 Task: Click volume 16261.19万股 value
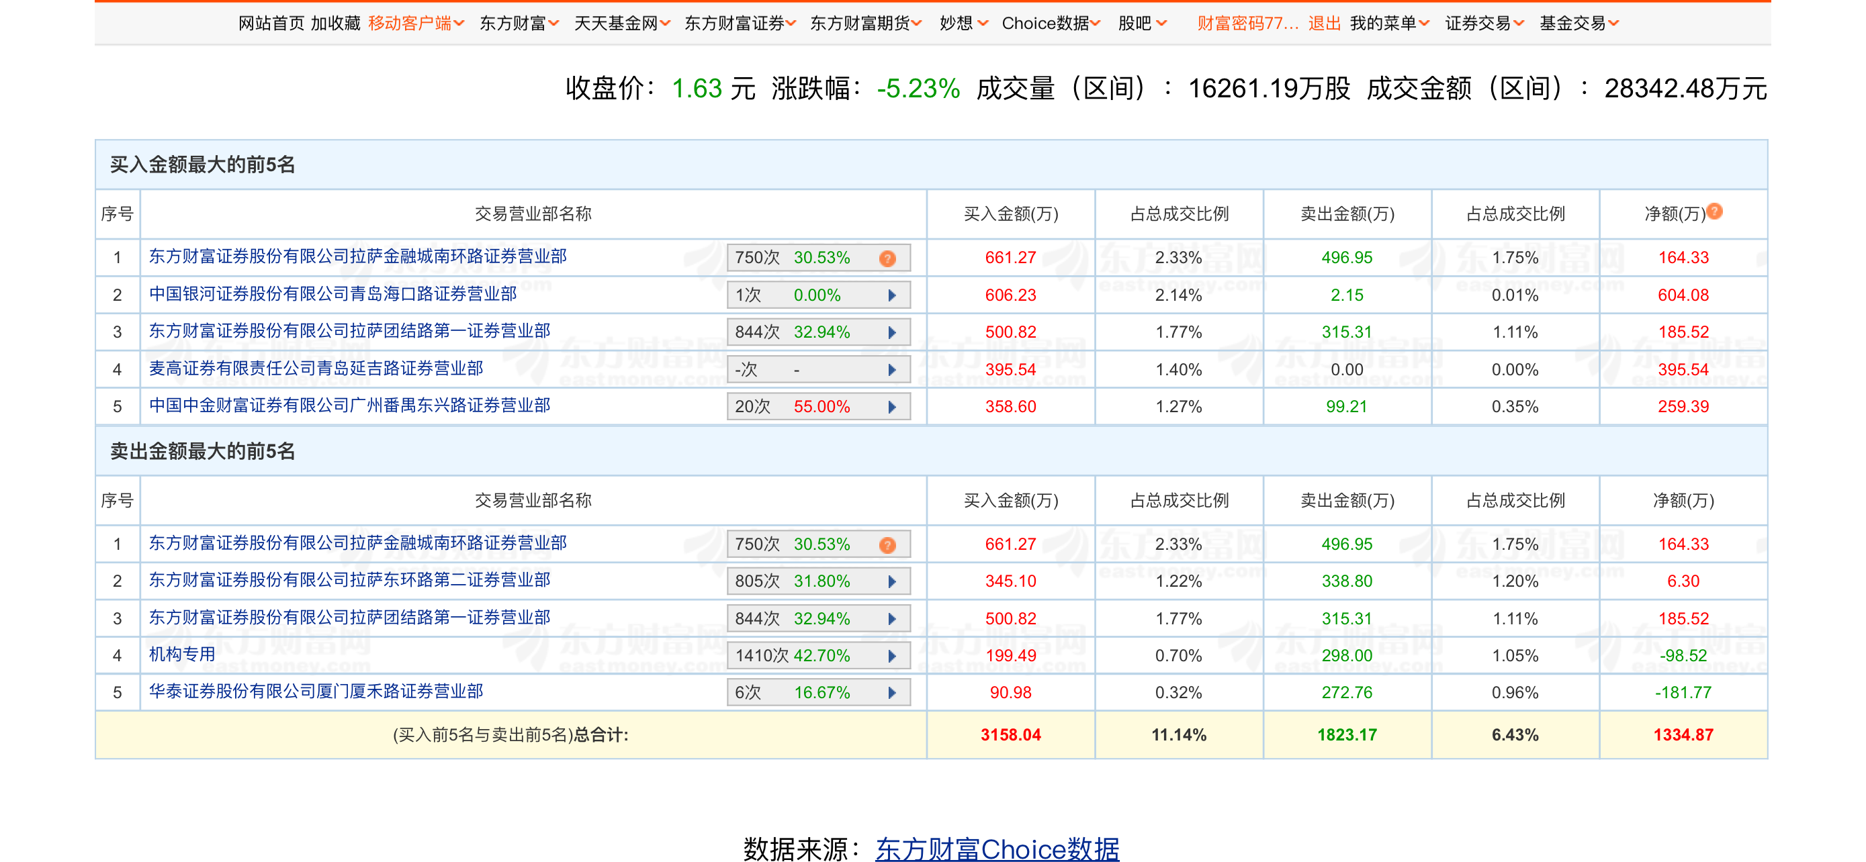[1269, 89]
